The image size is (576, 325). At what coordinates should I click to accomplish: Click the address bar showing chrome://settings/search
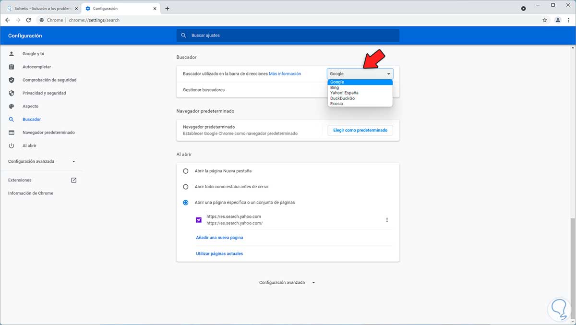coord(288,20)
